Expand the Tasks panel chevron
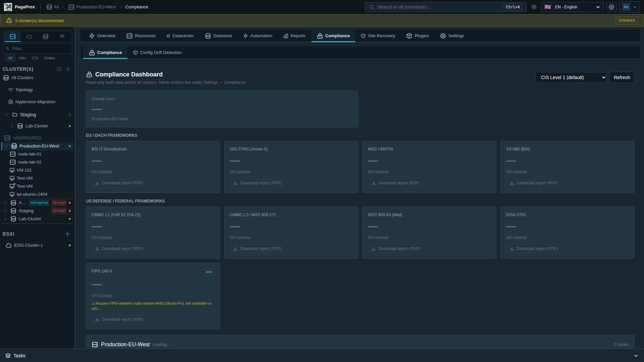This screenshot has height=362, width=644. click(636, 356)
